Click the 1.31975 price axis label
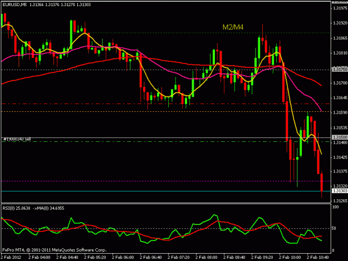The height and width of the screenshot is (261, 348). point(340,8)
